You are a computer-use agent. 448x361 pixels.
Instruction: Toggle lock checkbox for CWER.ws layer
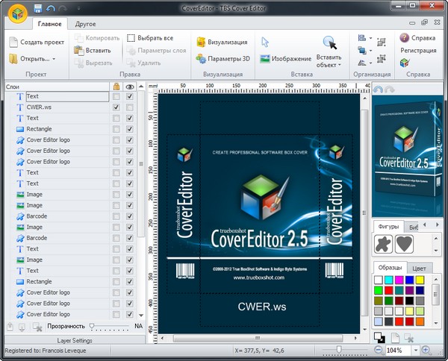click(115, 107)
